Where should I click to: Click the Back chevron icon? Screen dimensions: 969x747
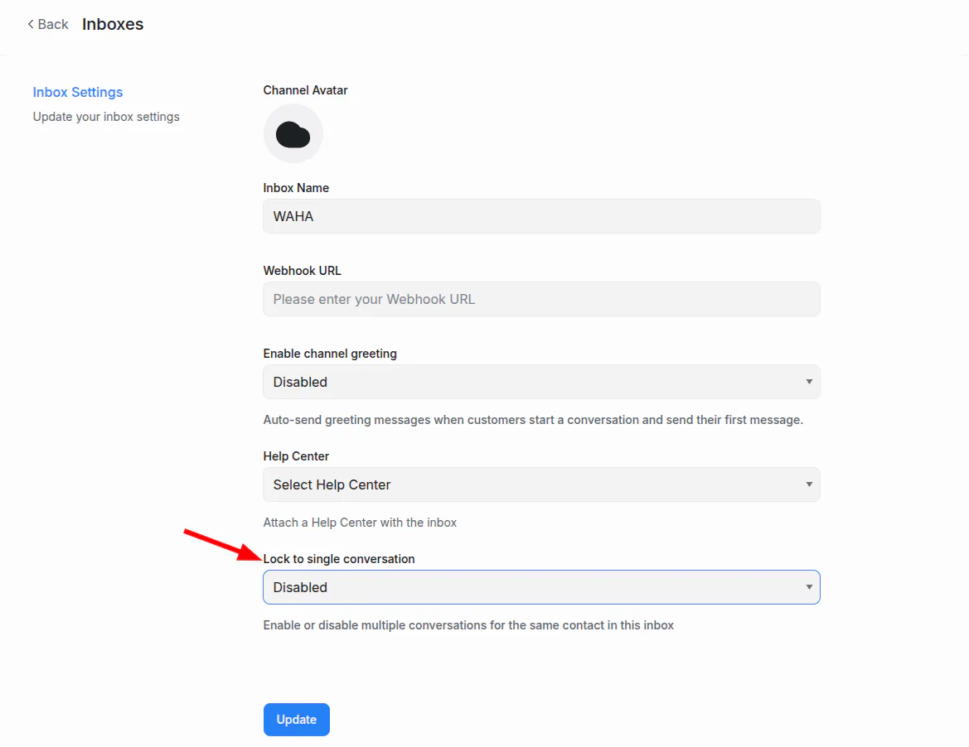[x=31, y=24]
